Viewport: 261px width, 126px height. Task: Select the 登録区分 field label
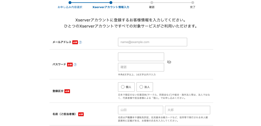click(58, 91)
